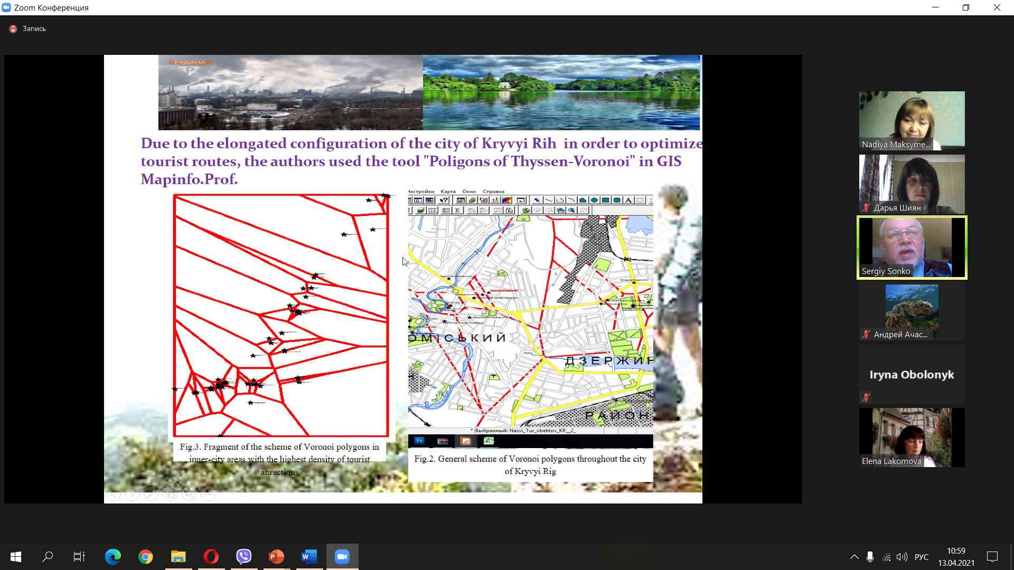1014x570 pixels.
Task: Open the Windows Start menu
Action: click(x=16, y=557)
